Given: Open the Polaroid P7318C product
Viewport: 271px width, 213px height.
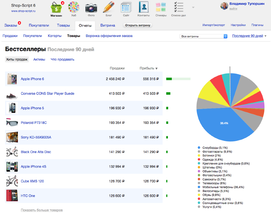Looking at the screenshot, I should pos(34,123).
